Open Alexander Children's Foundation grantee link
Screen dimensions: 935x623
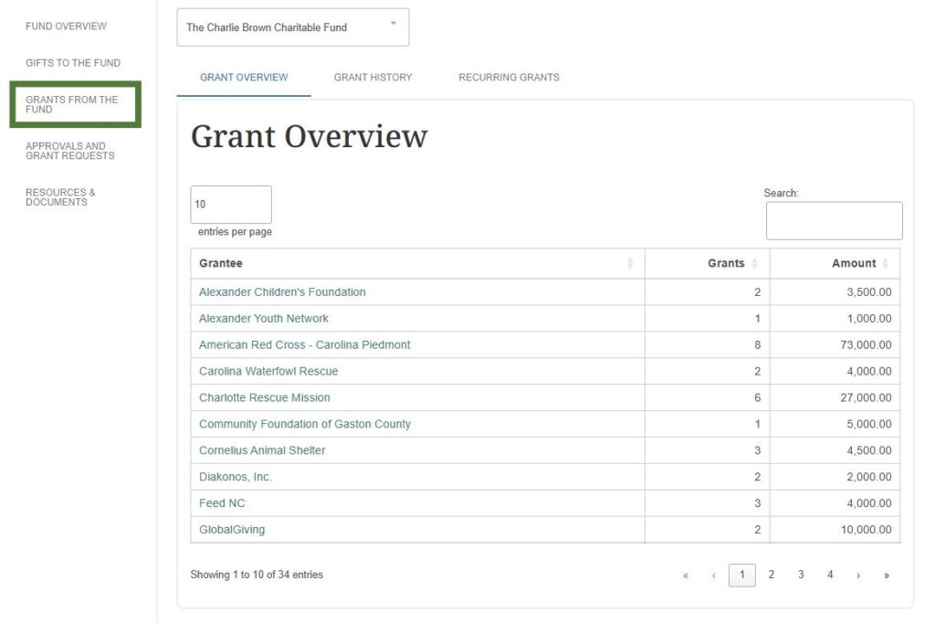(x=282, y=292)
